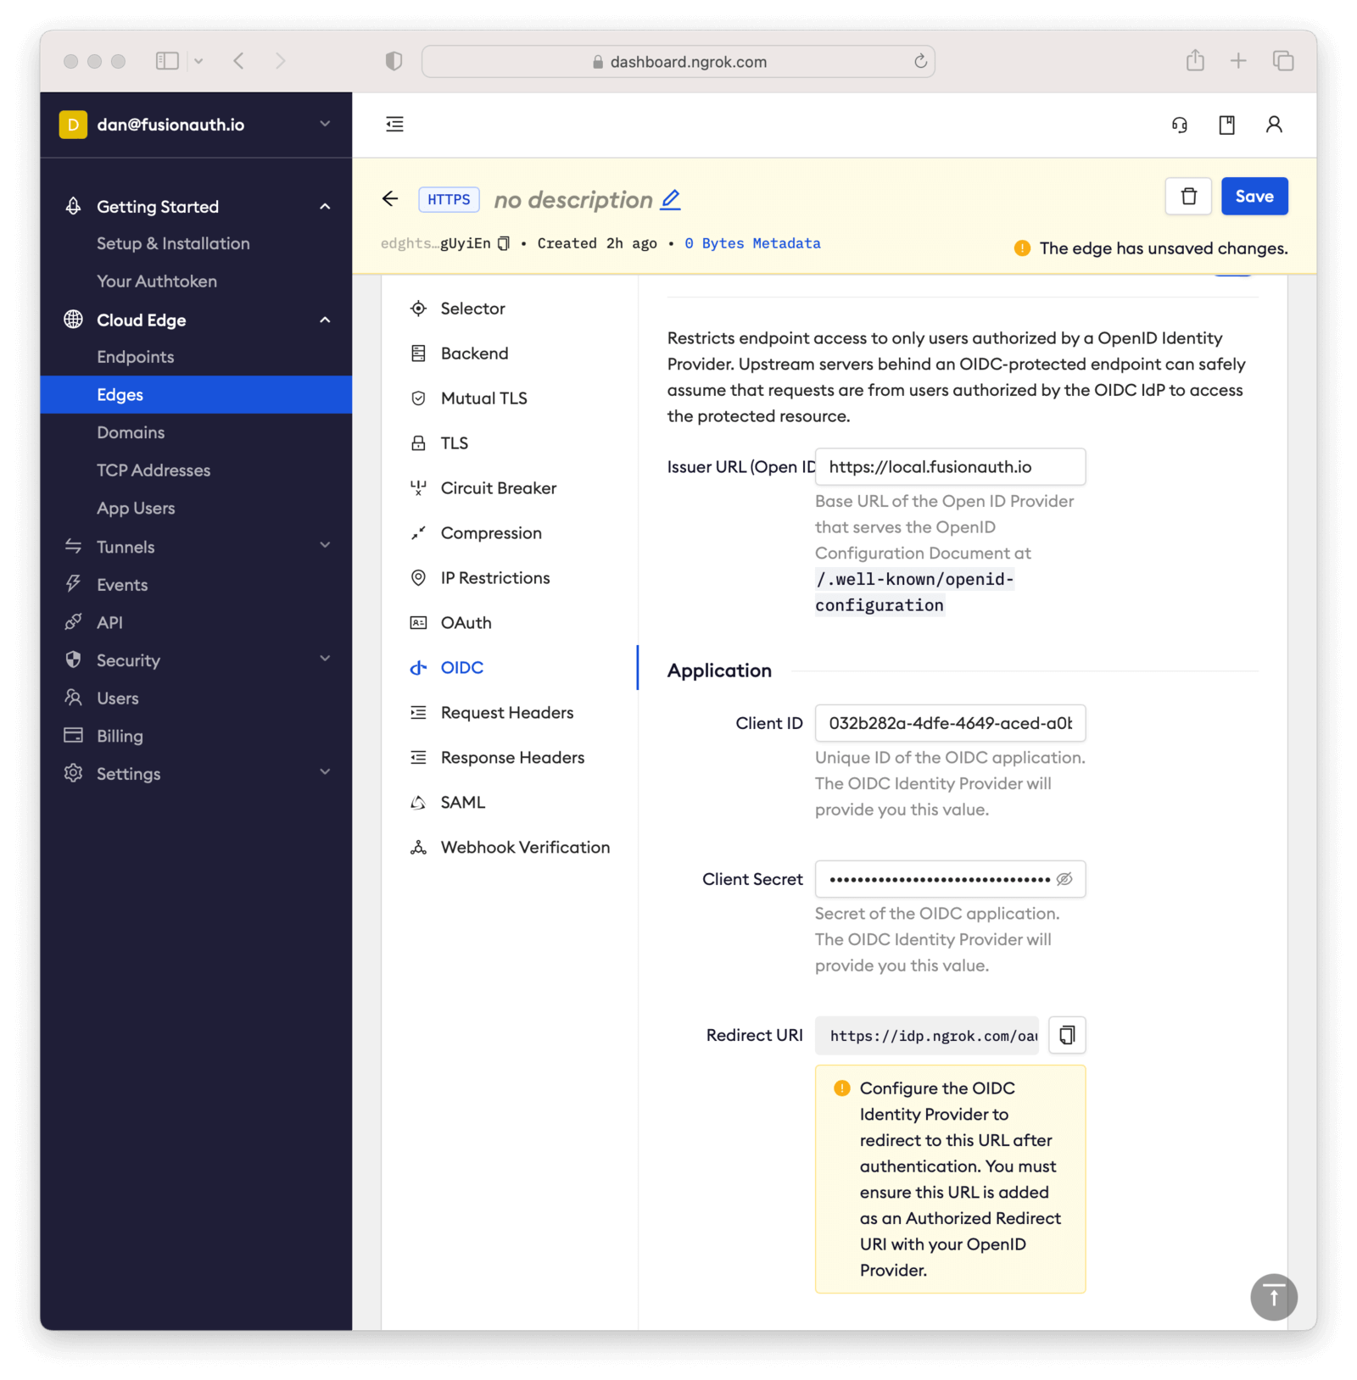Image resolution: width=1357 pixels, height=1380 pixels.
Task: Expand the Security section
Action: point(325,659)
